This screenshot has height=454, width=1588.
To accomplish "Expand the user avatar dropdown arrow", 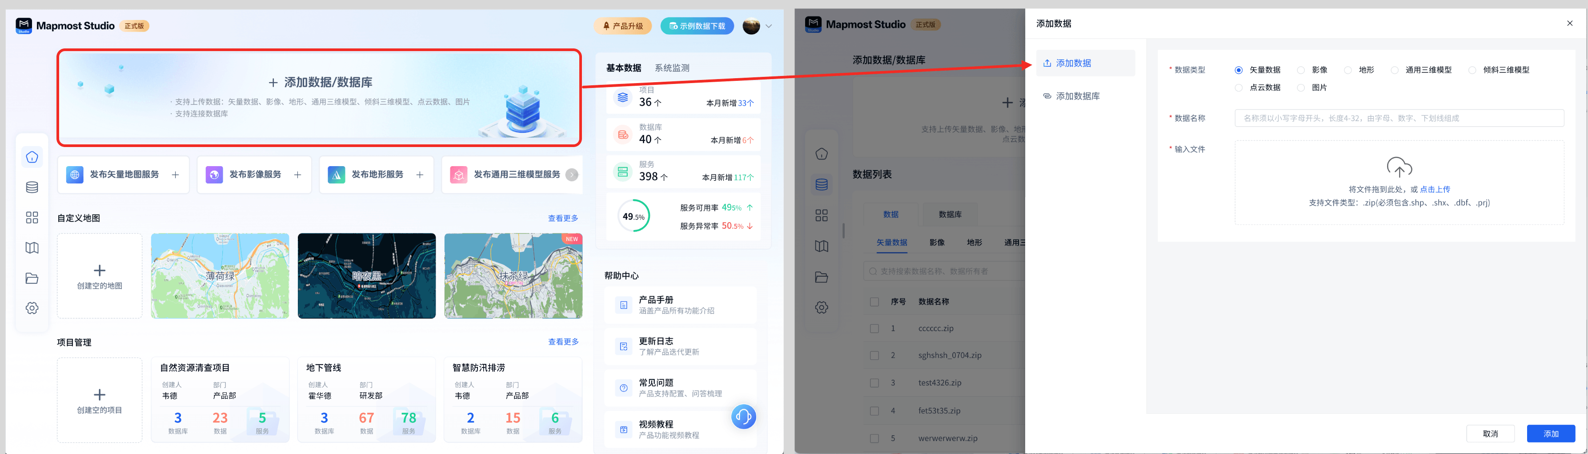I will tap(769, 27).
